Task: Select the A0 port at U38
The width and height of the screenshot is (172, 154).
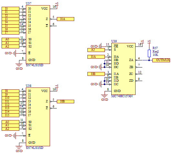Action: point(10,122)
